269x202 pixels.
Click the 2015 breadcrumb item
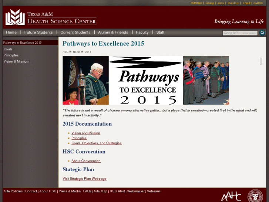(88, 52)
